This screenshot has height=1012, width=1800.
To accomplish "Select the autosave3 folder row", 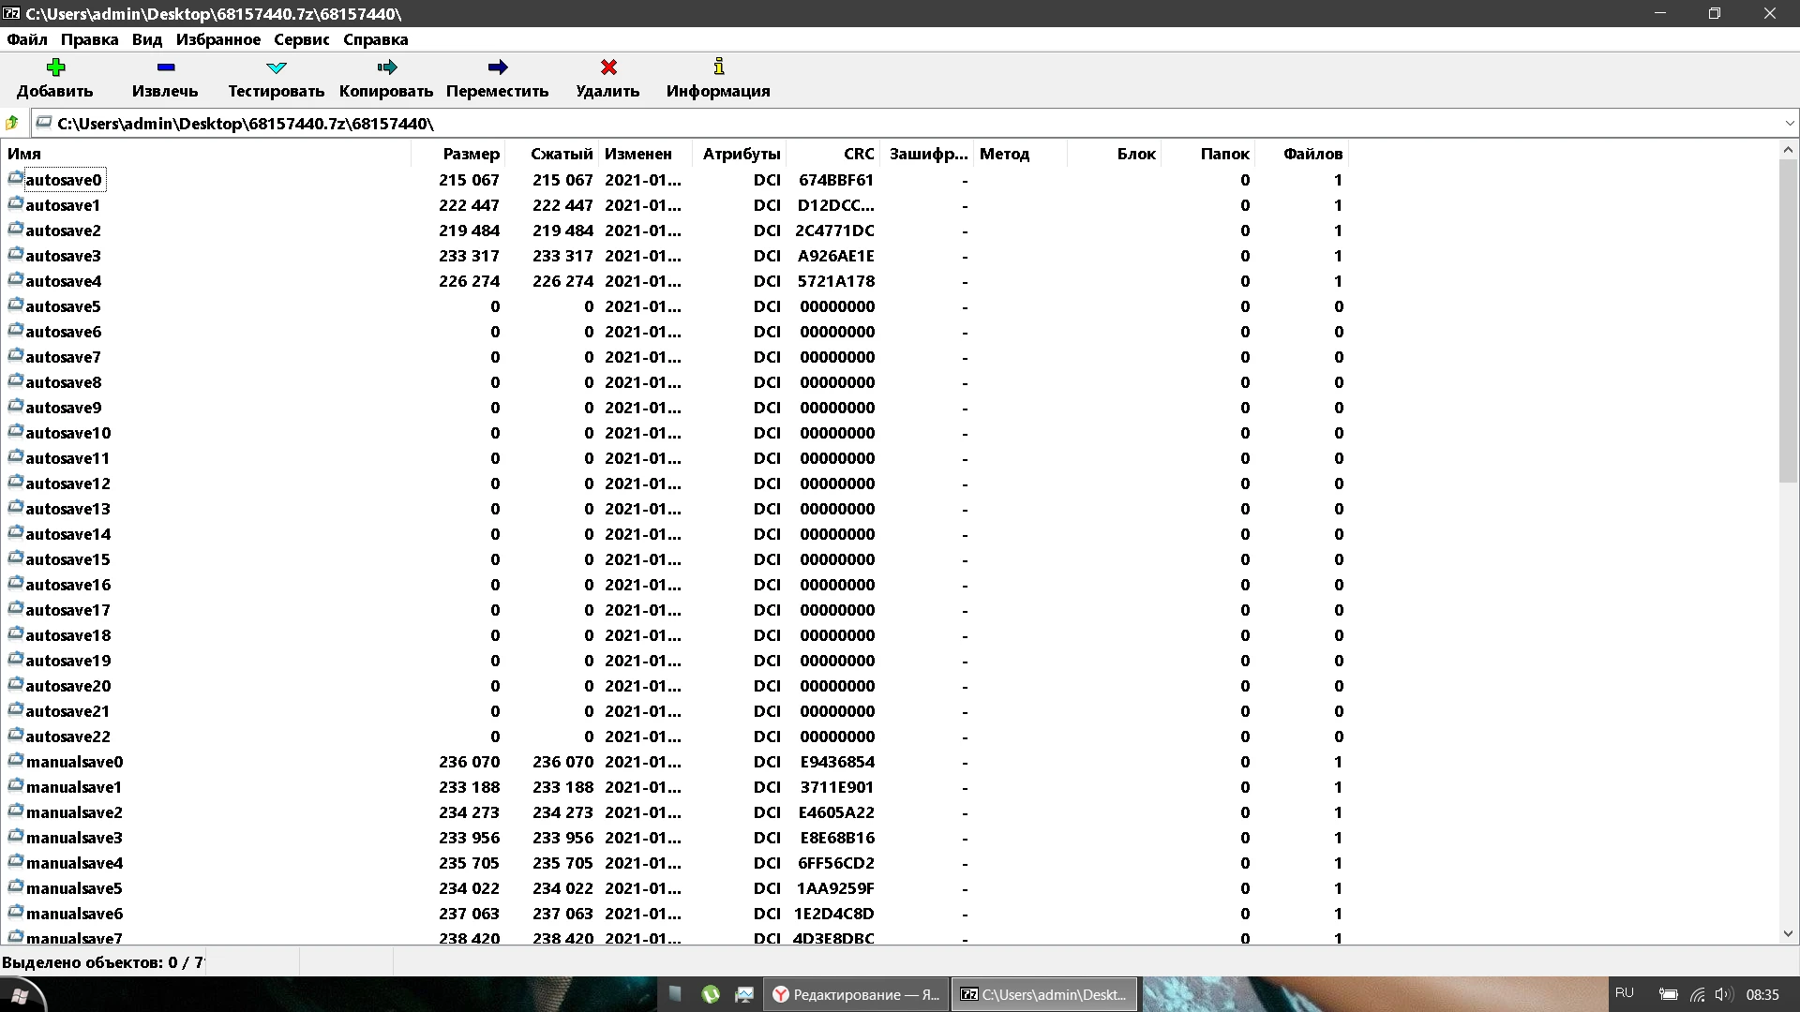I will (x=63, y=256).
